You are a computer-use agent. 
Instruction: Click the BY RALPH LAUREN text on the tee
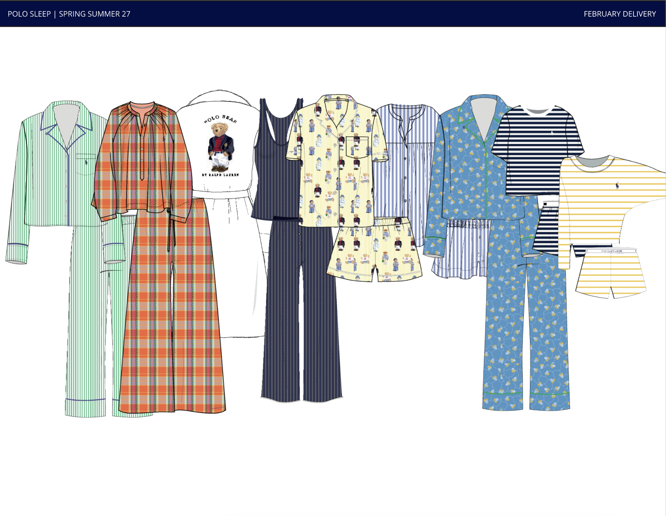click(x=221, y=175)
